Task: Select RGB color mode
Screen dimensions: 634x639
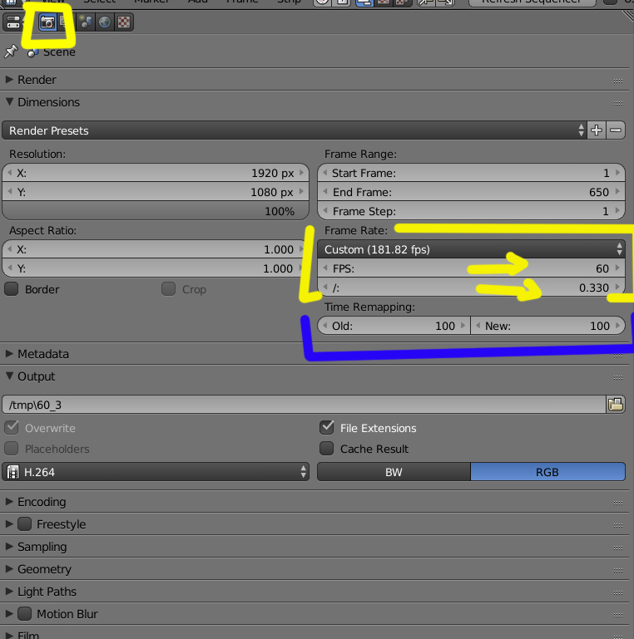Action: click(547, 472)
